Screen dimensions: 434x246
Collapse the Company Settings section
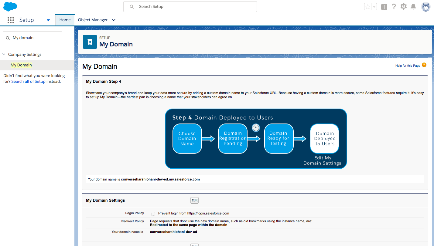(4, 55)
